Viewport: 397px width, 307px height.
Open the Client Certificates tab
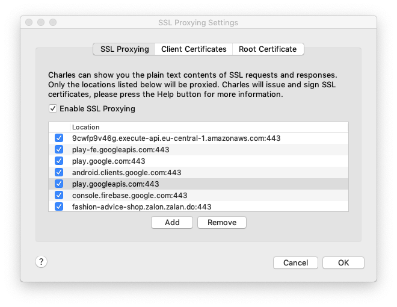[194, 49]
